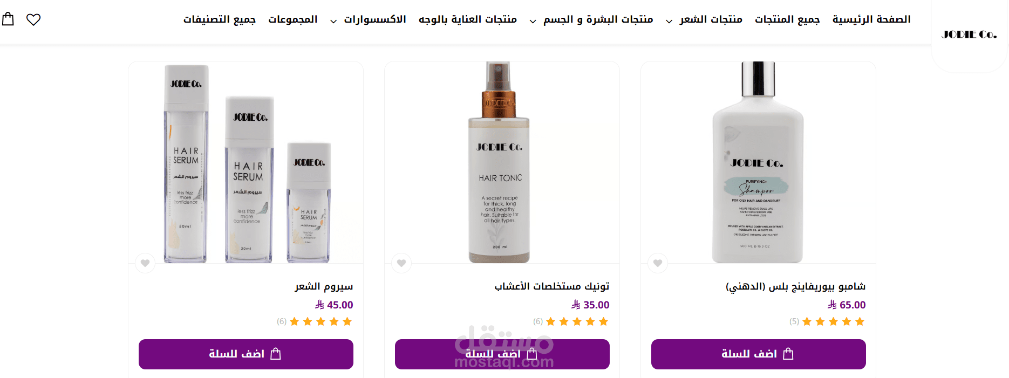Viewport: 1009px width, 378px height.
Task: Click the star rating of سيروم الشعر
Action: point(321,322)
